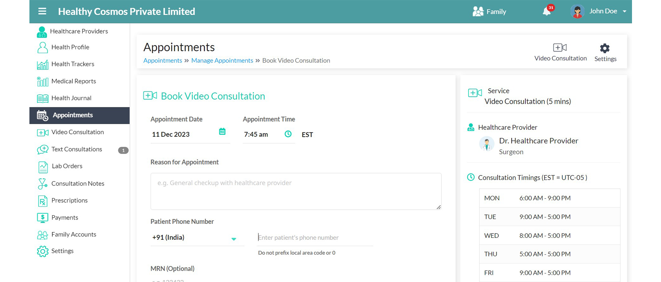Open Settings gear in Appointments header
Screen dimensions: 661x282
point(605,48)
